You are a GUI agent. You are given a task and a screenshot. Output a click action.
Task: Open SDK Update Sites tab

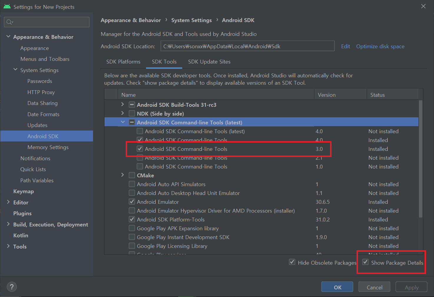pyautogui.click(x=209, y=62)
